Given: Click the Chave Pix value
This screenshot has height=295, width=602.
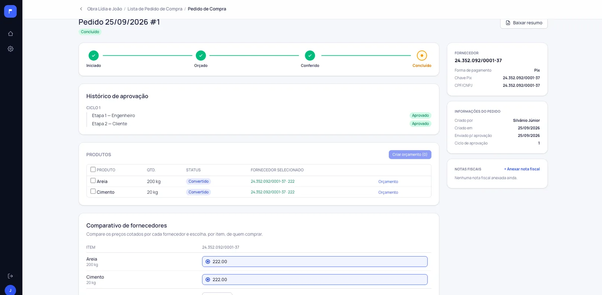Looking at the screenshot, I should (x=521, y=78).
